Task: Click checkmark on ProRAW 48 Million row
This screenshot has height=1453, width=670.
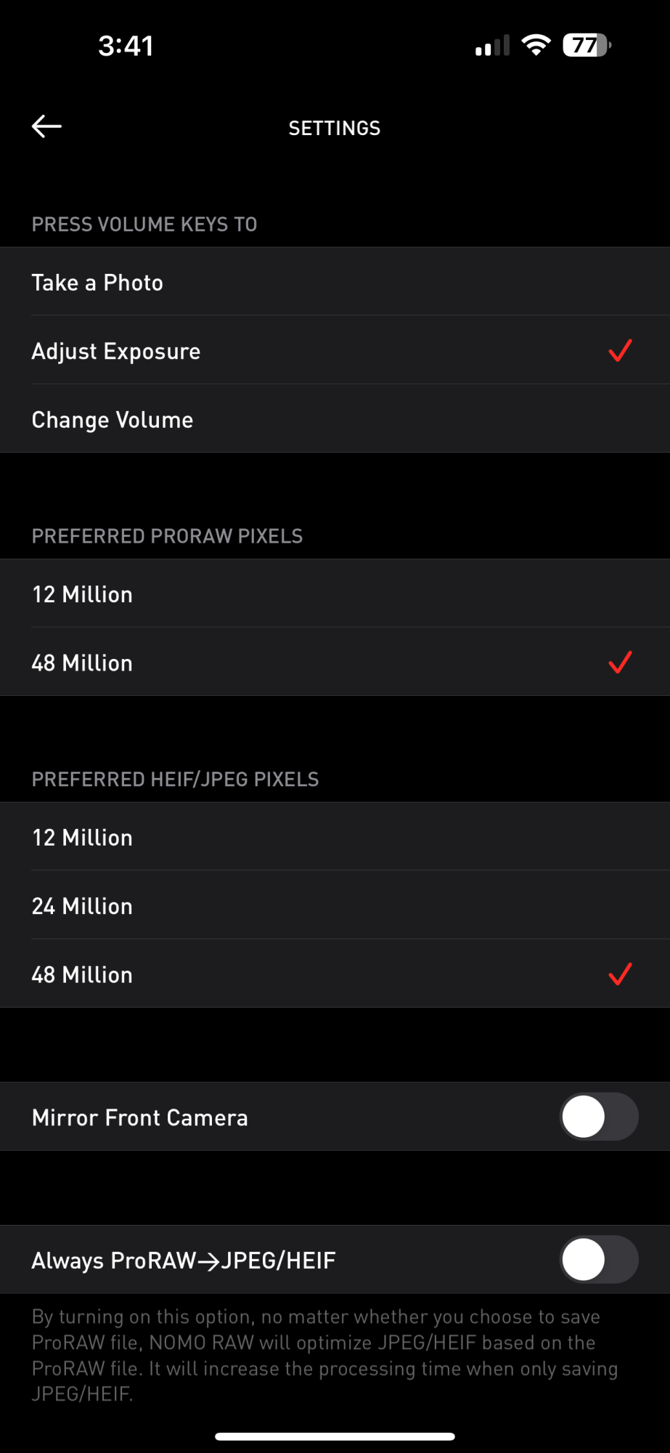Action: coord(620,663)
